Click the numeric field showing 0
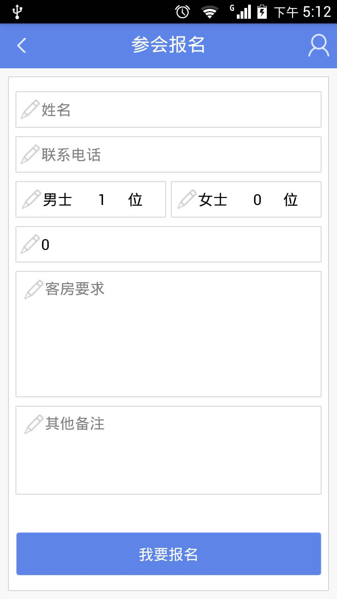Viewport: 337px width, 599px height. [x=178, y=244]
